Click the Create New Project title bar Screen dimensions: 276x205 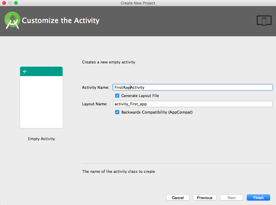click(x=138, y=3)
